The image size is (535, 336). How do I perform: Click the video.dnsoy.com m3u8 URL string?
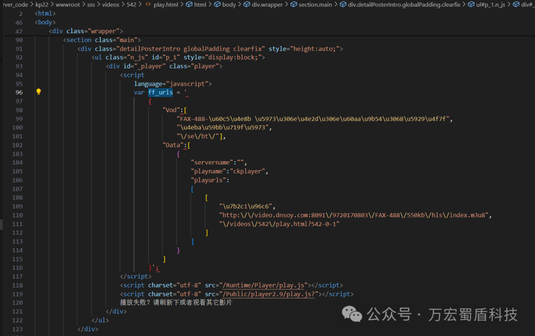coord(354,215)
